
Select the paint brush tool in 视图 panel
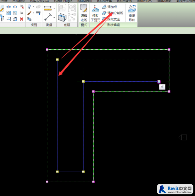pos(29,13)
